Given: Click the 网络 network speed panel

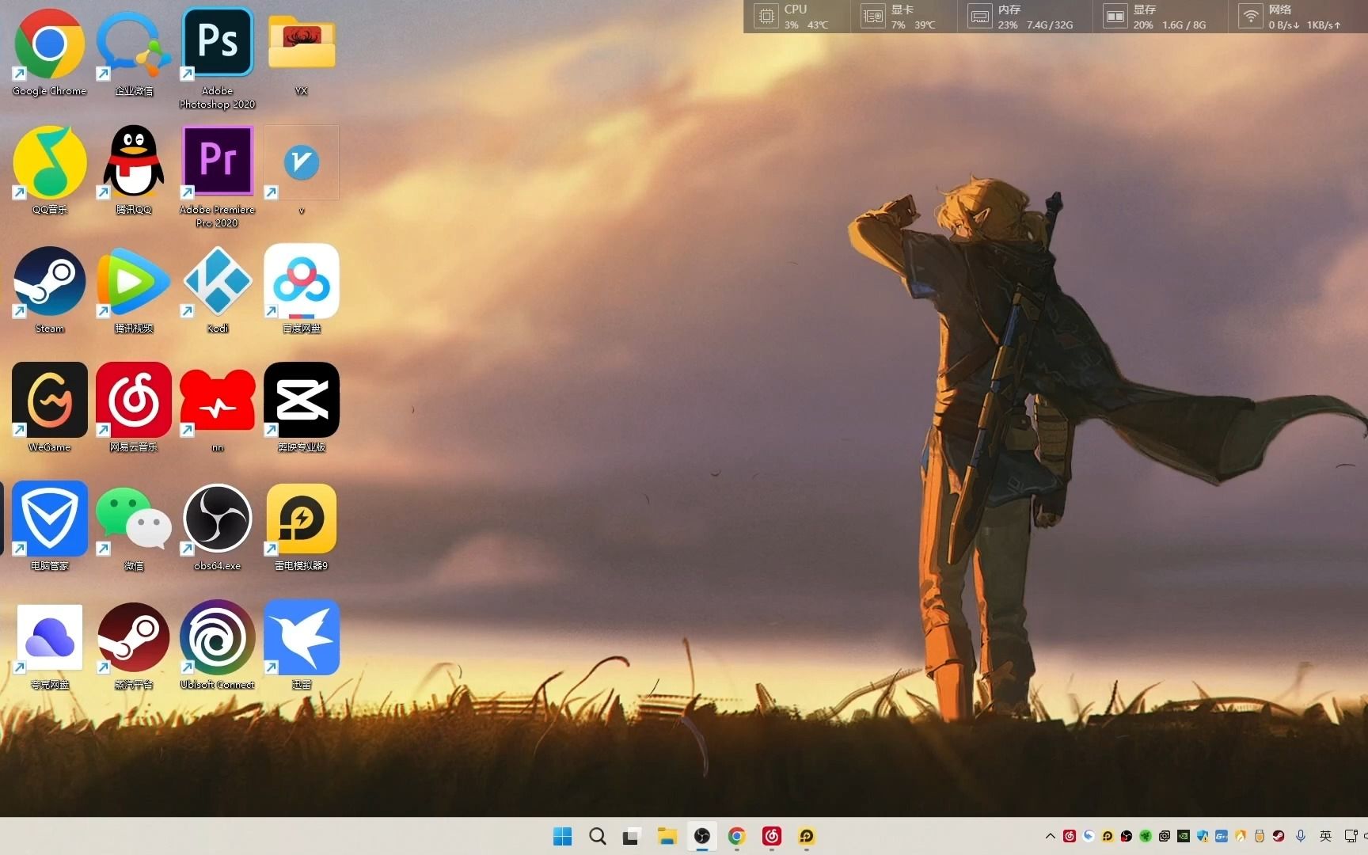Looking at the screenshot, I should pyautogui.click(x=1297, y=17).
